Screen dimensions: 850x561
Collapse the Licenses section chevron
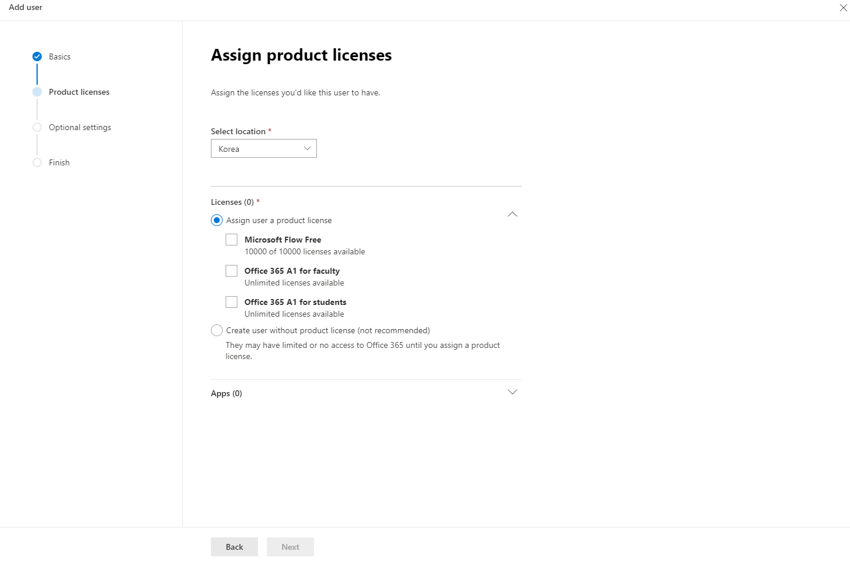tap(512, 214)
